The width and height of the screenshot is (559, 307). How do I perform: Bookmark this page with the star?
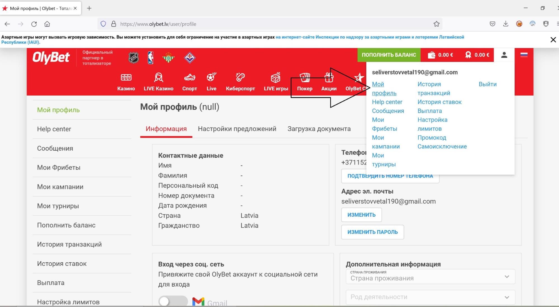[437, 24]
